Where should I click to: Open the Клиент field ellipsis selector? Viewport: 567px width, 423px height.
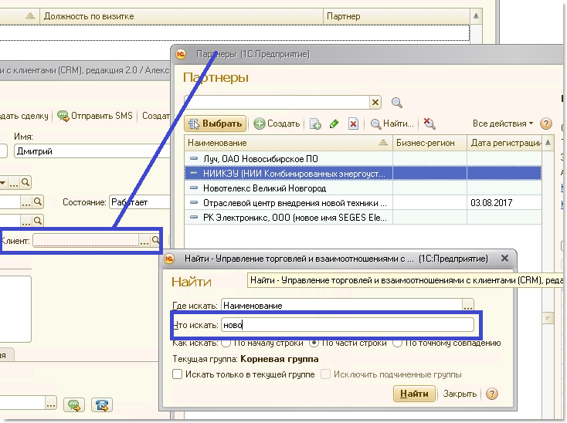click(144, 242)
